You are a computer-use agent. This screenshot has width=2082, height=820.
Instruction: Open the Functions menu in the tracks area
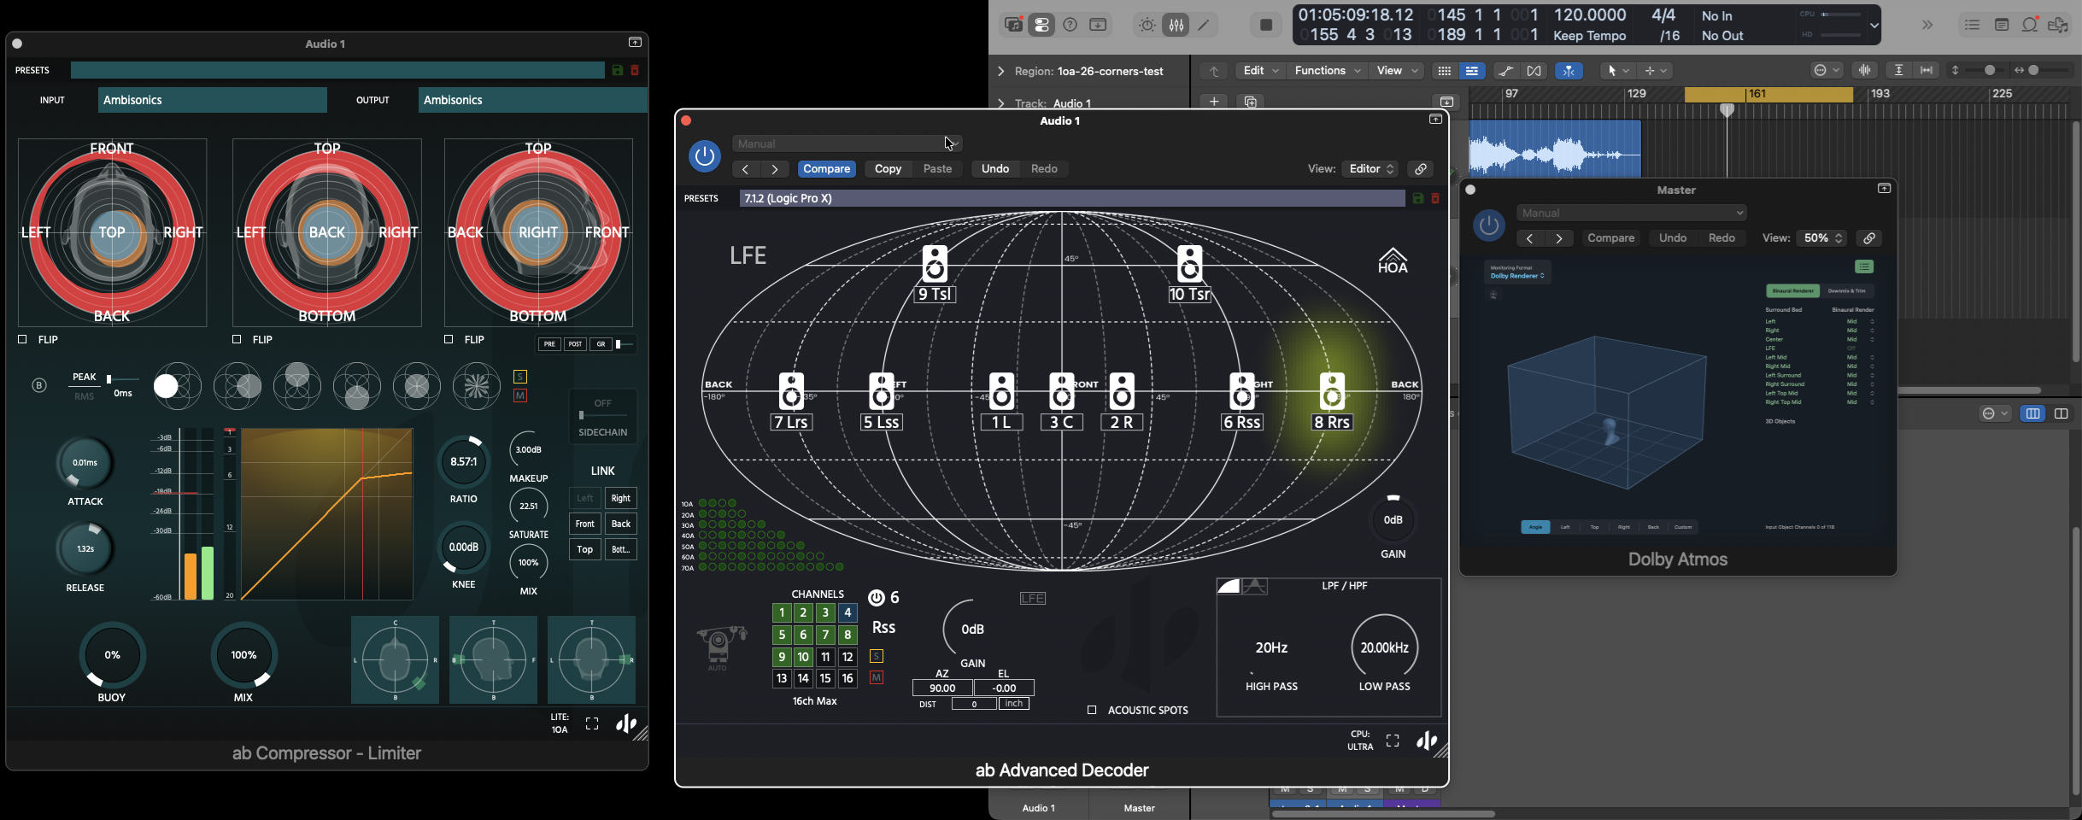(1327, 71)
